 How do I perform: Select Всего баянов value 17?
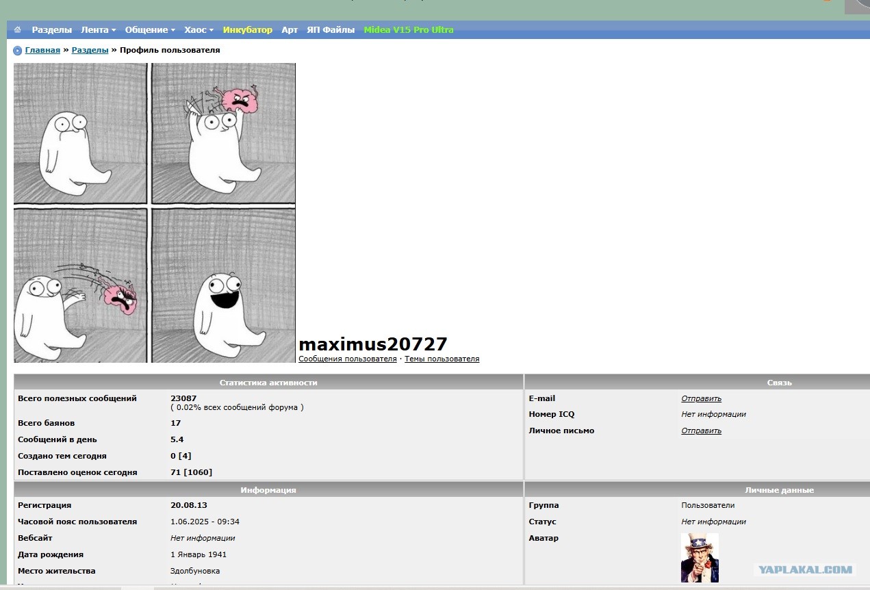click(x=176, y=423)
